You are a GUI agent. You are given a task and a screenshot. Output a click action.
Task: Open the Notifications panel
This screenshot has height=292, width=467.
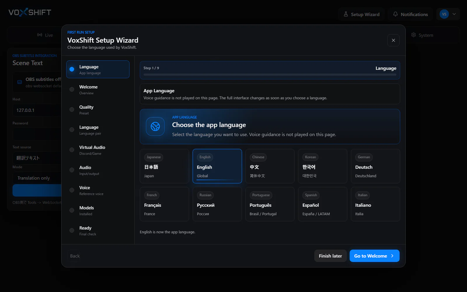410,14
